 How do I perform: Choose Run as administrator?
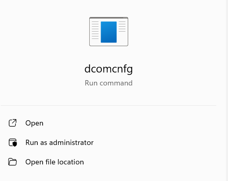(x=60, y=143)
